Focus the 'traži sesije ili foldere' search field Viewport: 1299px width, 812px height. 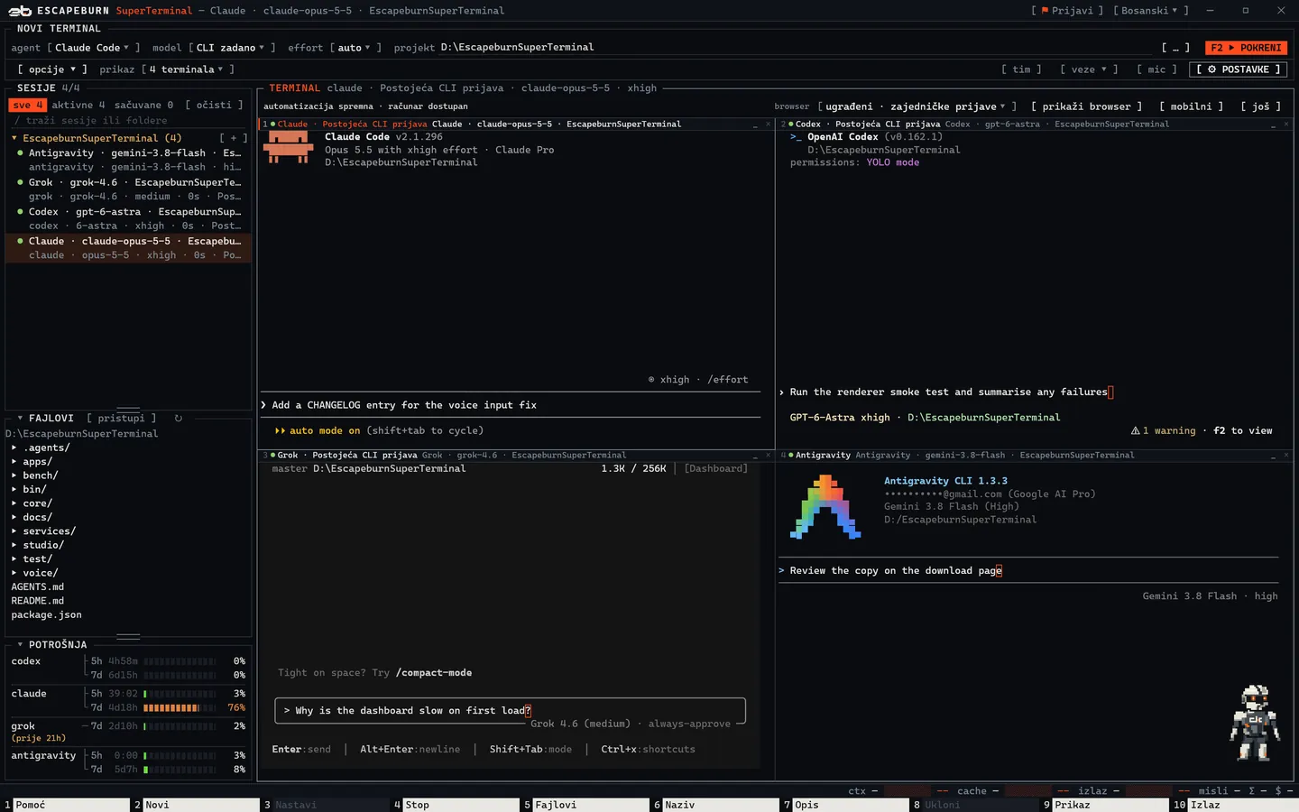pos(128,121)
